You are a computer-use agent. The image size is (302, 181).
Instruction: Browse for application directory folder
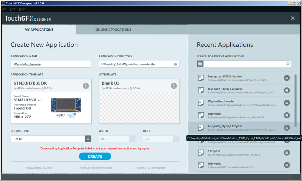point(175,64)
